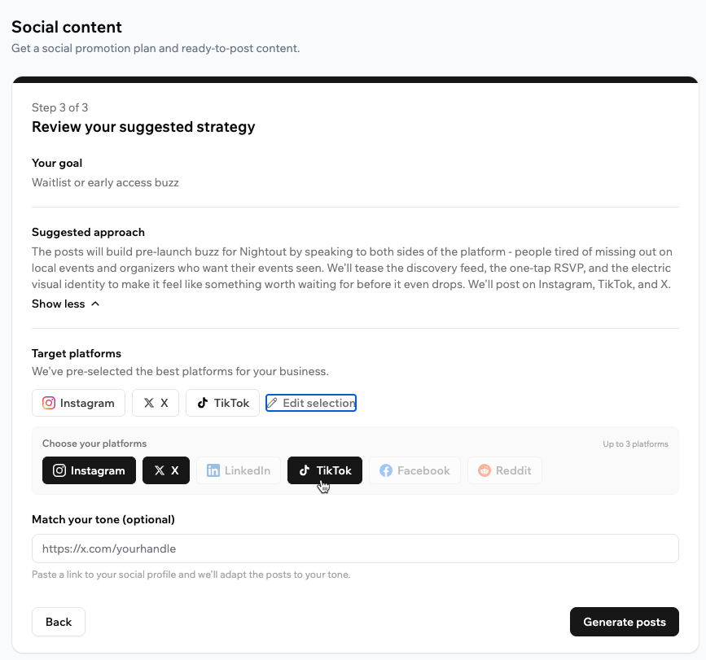Click the tone-matching profile URL field
This screenshot has width=706, height=660.
tap(354, 549)
